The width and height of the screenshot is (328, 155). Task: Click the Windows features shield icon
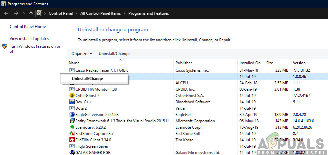[5, 46]
